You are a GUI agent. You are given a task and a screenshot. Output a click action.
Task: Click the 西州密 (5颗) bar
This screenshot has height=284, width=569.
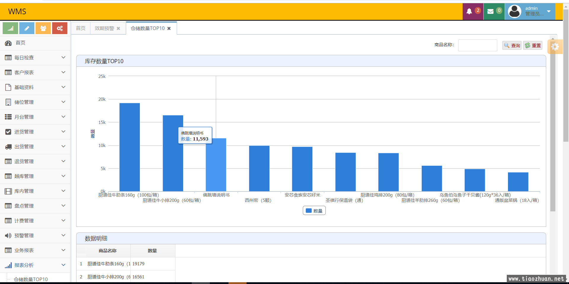pos(259,169)
